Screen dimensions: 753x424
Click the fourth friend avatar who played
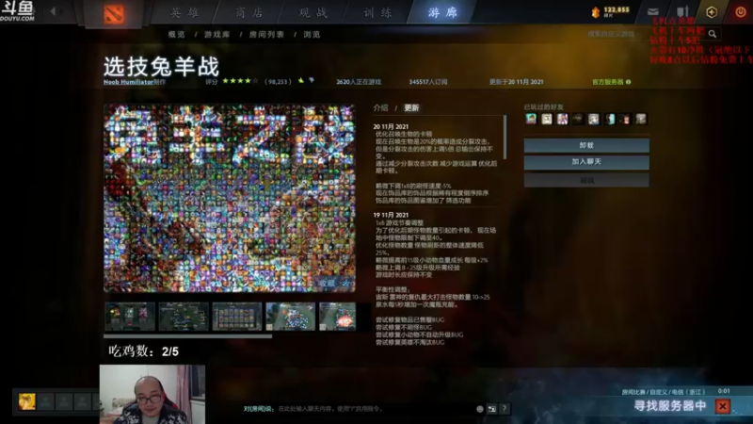coord(578,119)
